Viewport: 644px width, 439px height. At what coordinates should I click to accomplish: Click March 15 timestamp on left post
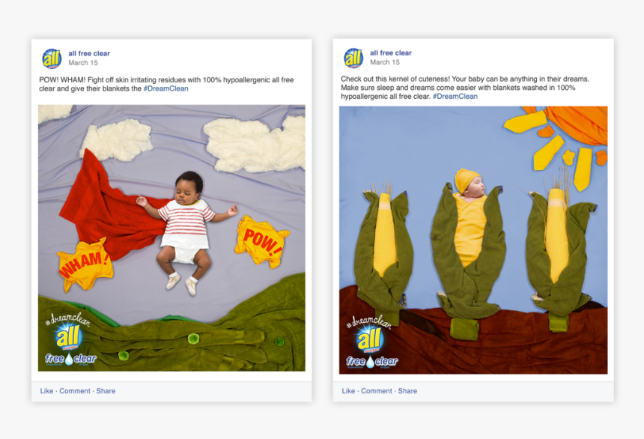[83, 62]
